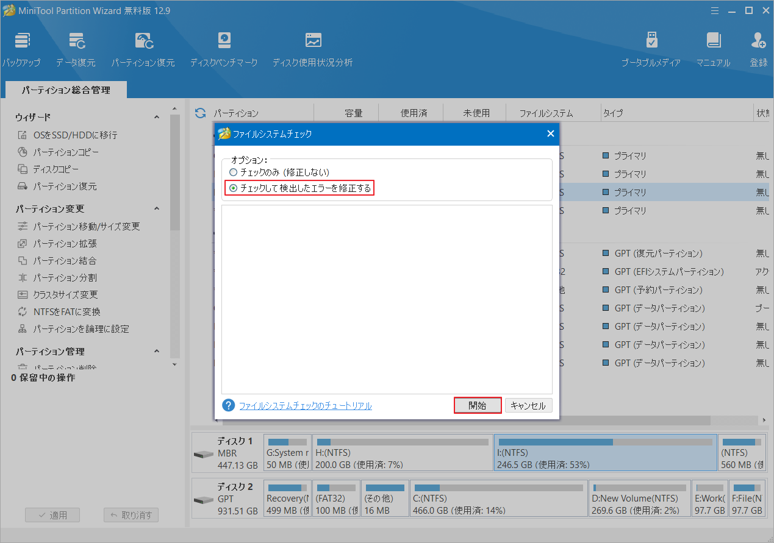
Task: Click the GPT (復元パーティション) row
Action: [x=659, y=253]
